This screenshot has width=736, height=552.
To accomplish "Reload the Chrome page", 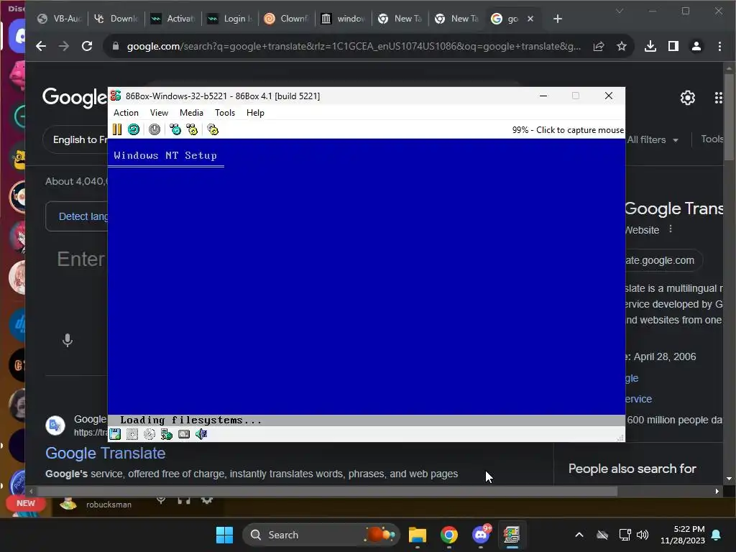I will tap(87, 46).
